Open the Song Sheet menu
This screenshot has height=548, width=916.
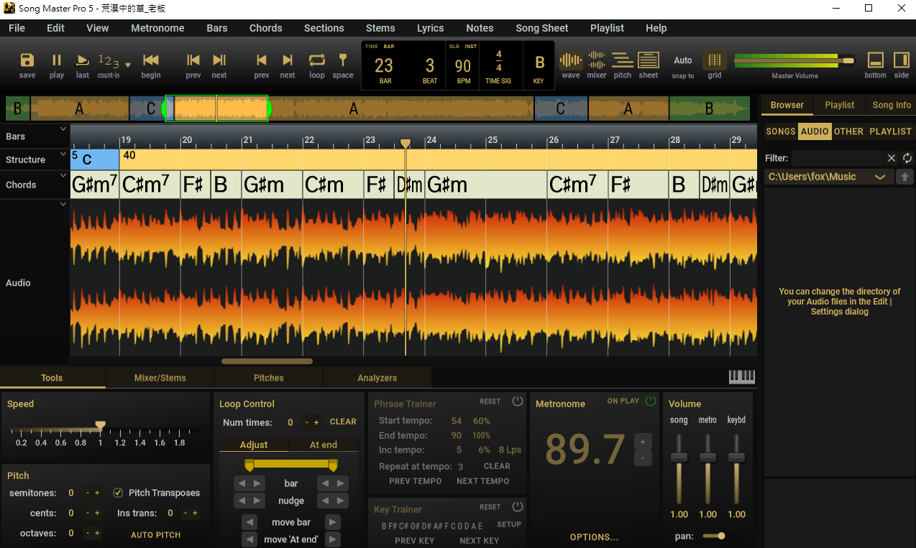(x=542, y=28)
